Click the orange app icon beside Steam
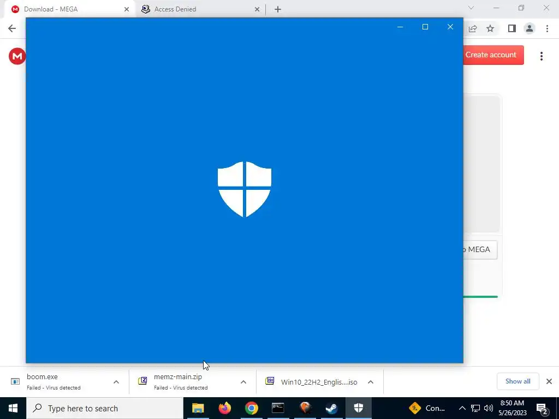559x419 pixels. (x=305, y=408)
